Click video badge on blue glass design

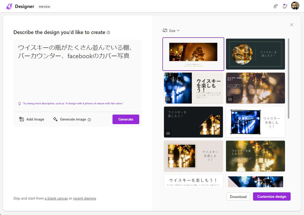click(x=168, y=99)
